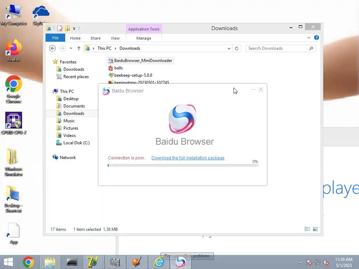Open SkyDrive desktop shortcut
Viewport: 359px width, 269px height.
pos(41,15)
